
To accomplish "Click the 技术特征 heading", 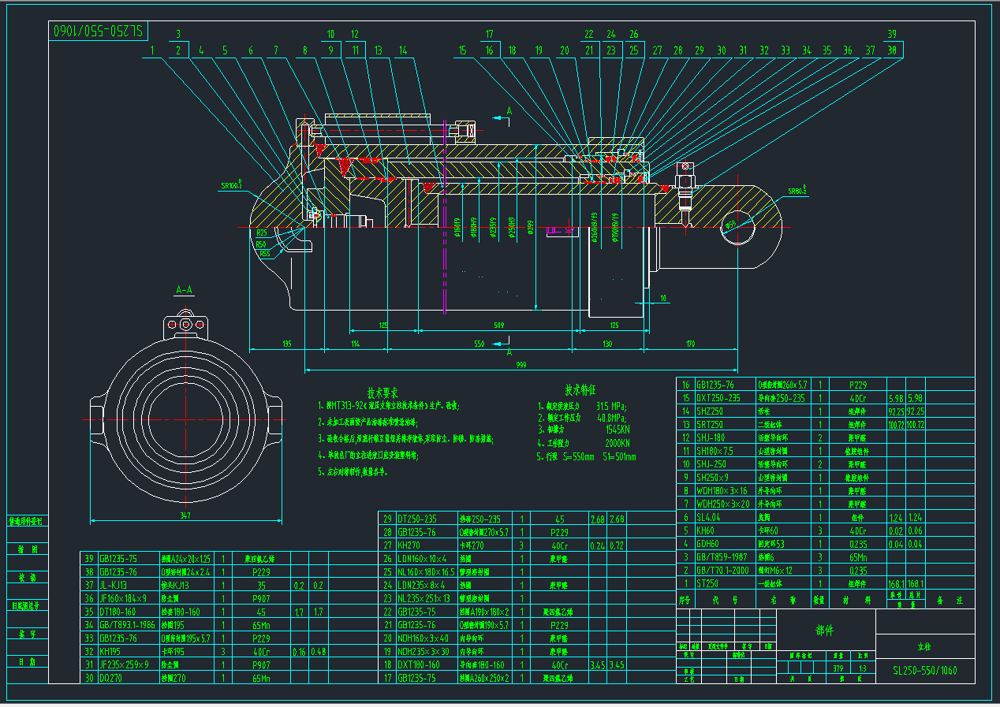I will click(x=580, y=389).
